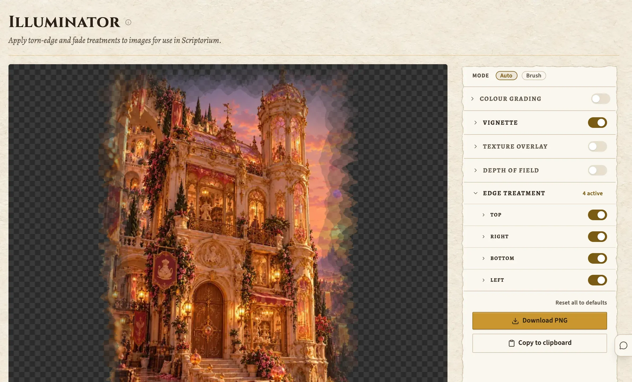Expand the Colour Grading section chevron
Image resolution: width=632 pixels, height=382 pixels.
472,99
